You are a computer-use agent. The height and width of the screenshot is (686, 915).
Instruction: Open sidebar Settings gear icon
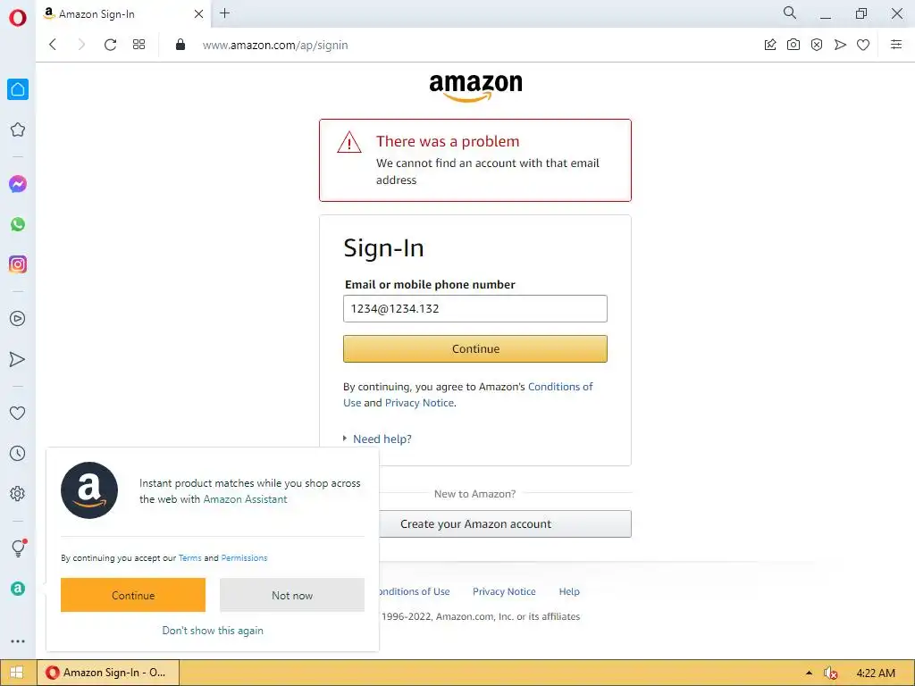pos(18,493)
